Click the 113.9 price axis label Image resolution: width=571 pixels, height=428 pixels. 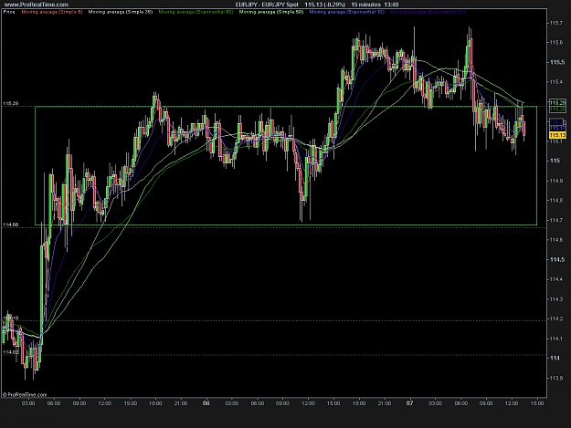[x=555, y=378]
